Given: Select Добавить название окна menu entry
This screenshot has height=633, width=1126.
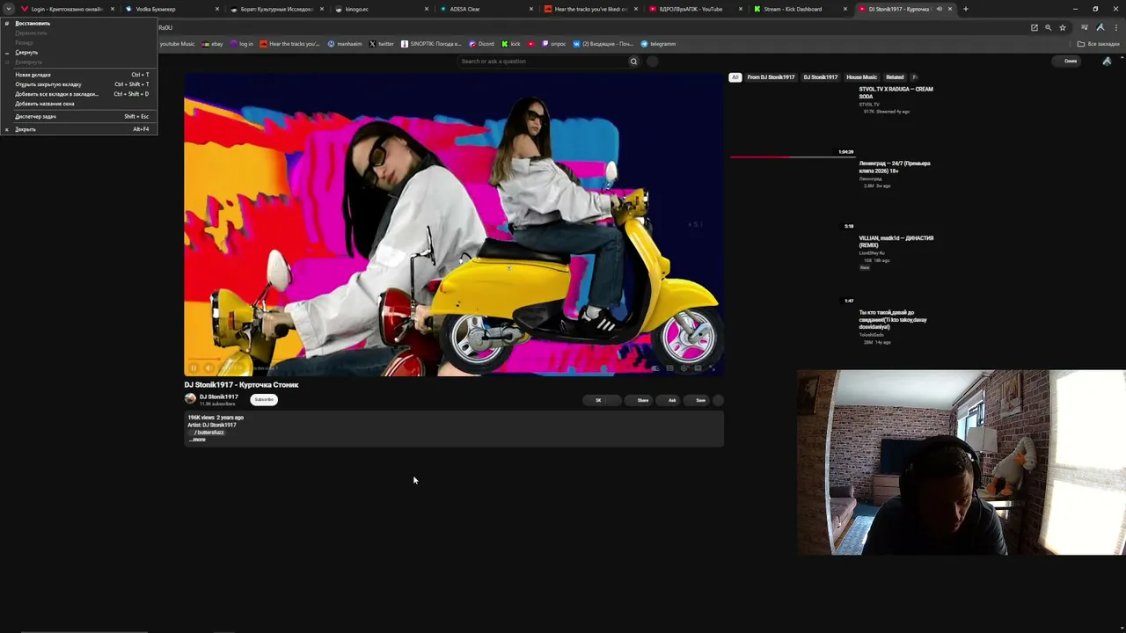Looking at the screenshot, I should coord(79,104).
